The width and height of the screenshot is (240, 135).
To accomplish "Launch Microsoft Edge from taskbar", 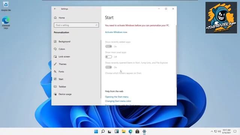I will [x=130, y=132].
